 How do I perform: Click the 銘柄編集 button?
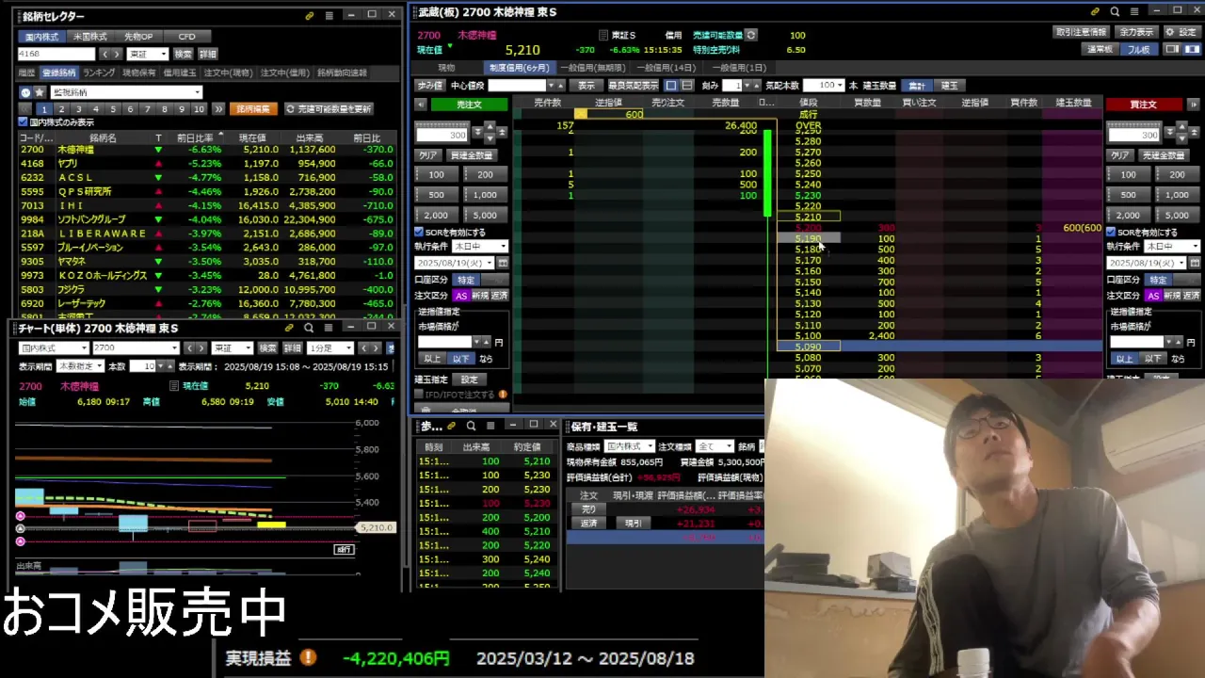click(253, 109)
